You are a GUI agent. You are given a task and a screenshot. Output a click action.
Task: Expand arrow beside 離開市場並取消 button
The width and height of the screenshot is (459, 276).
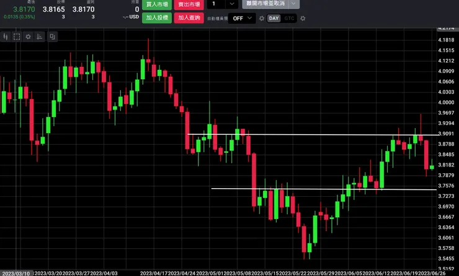point(294,4)
